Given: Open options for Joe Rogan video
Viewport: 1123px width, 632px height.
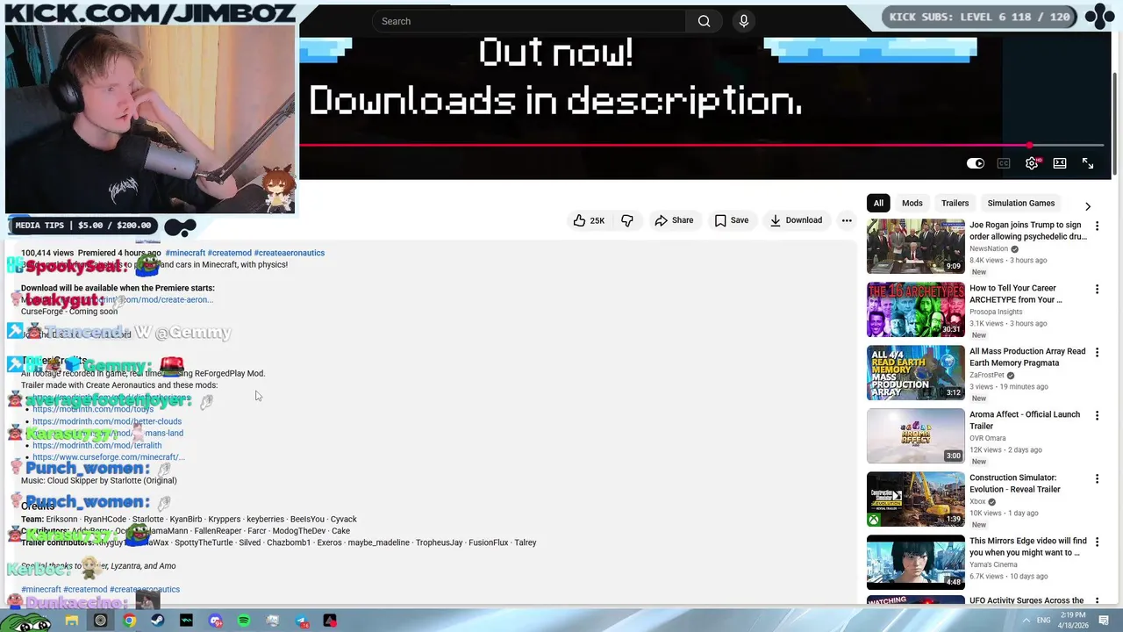Looking at the screenshot, I should (1097, 226).
